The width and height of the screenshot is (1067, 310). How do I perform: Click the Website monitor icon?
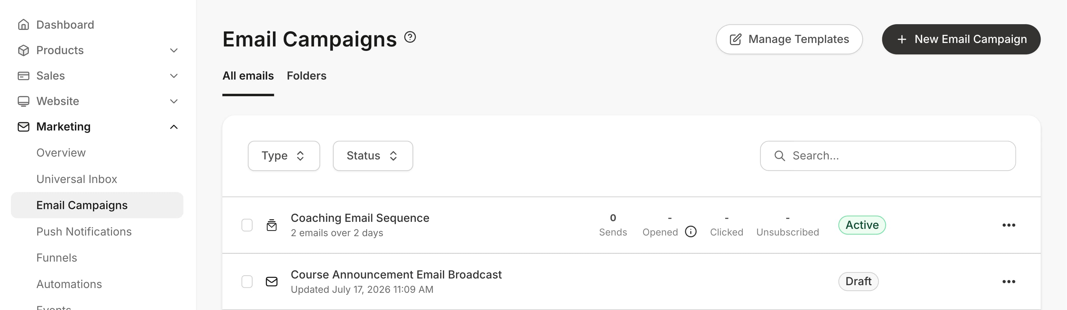tap(24, 101)
